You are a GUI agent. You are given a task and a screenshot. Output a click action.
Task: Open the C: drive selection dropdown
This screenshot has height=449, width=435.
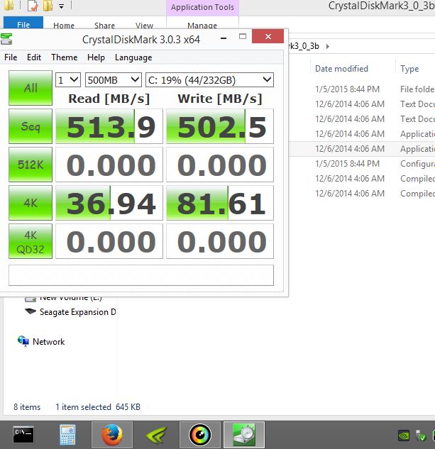click(x=210, y=80)
